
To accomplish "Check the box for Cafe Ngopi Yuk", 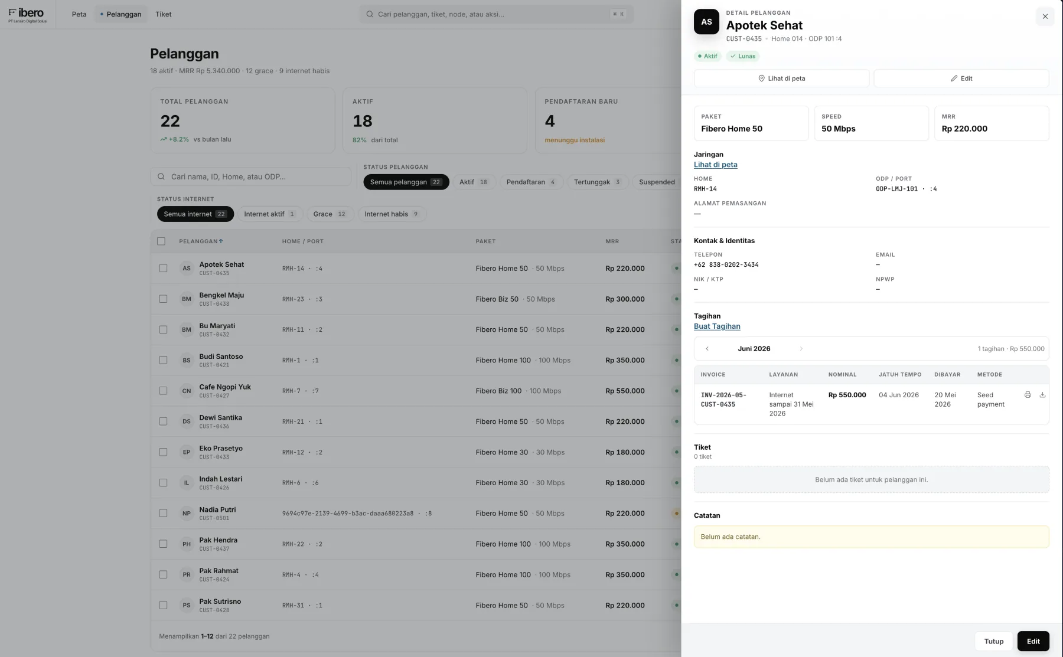I will pos(163,391).
